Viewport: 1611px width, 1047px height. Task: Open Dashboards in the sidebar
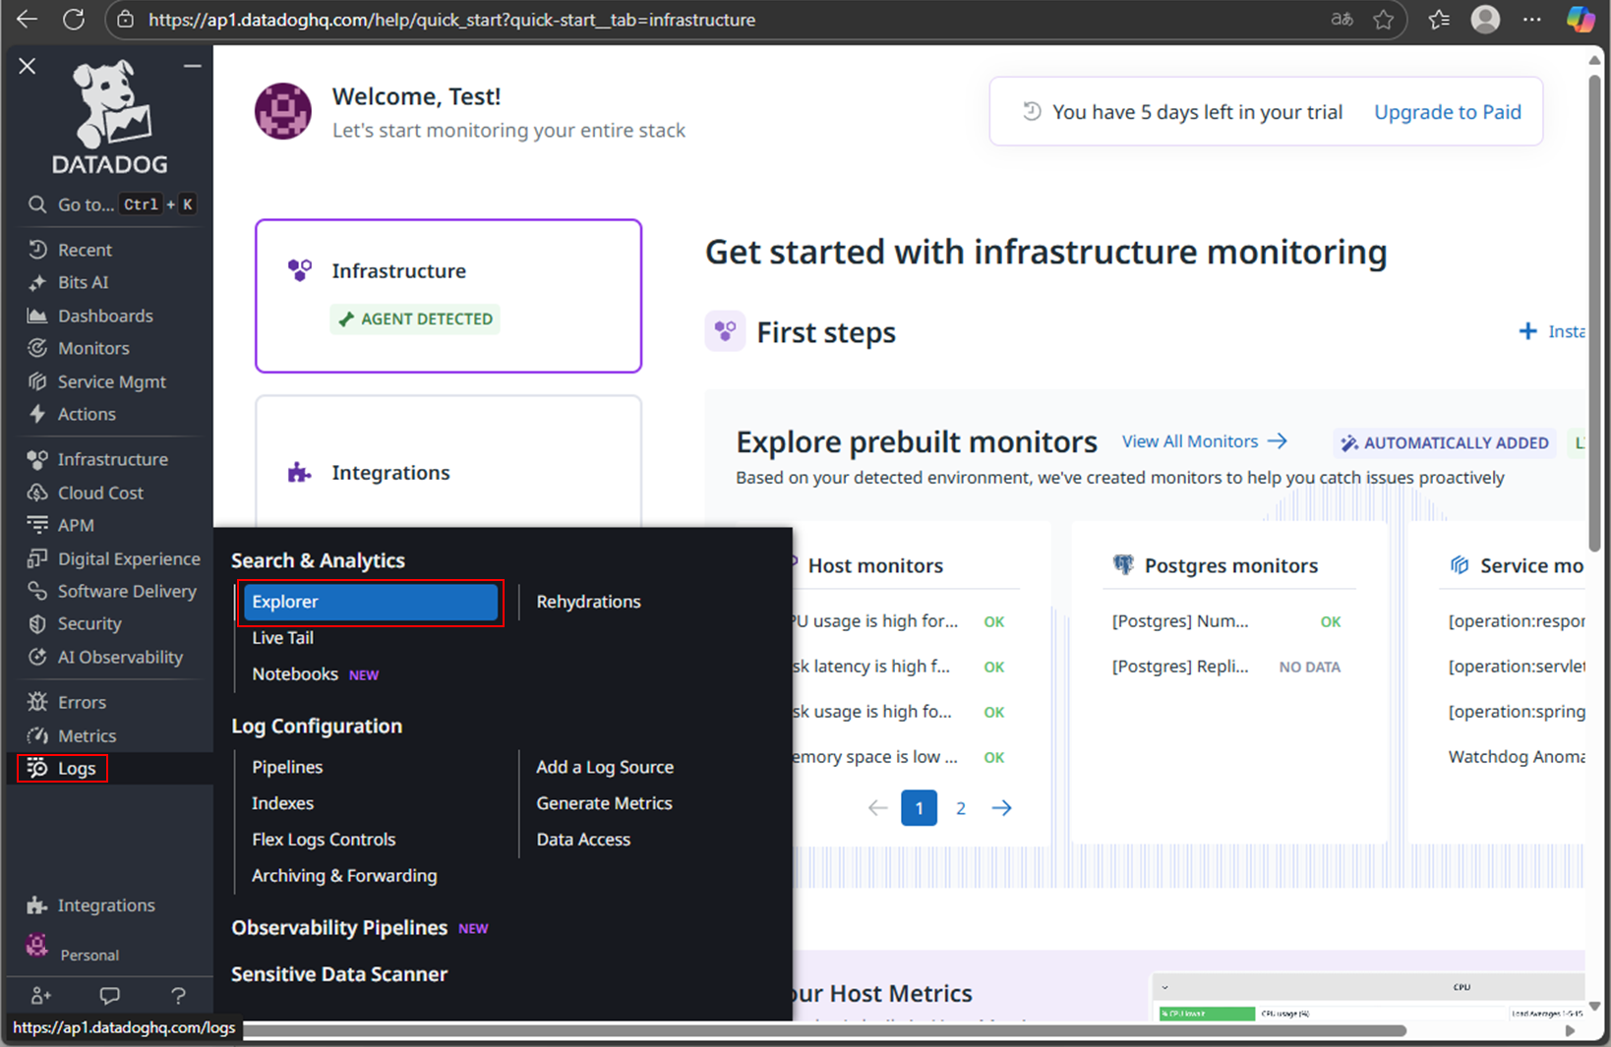click(104, 316)
